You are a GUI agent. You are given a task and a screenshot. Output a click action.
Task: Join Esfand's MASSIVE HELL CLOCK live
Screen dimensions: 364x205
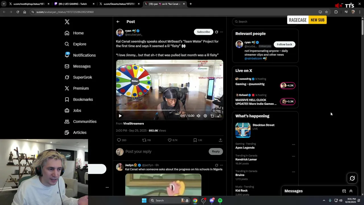tap(288, 101)
